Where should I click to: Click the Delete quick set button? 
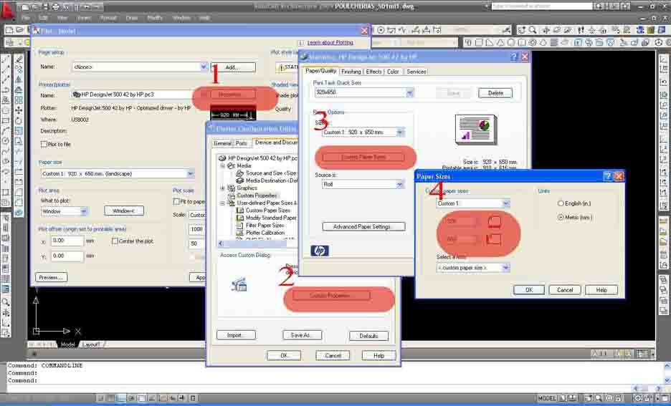pos(495,93)
